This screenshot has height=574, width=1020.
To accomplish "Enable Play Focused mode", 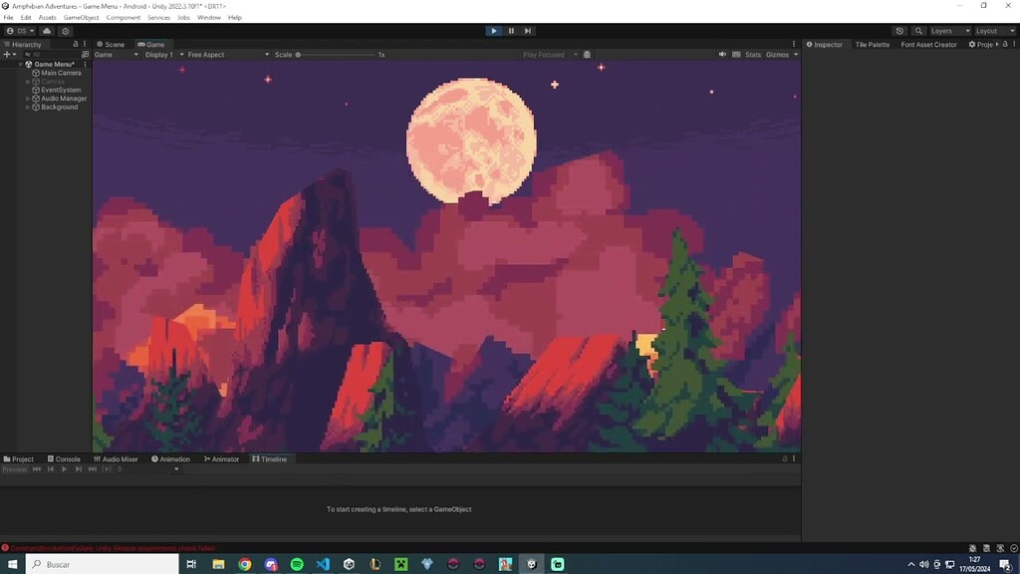I will [544, 55].
